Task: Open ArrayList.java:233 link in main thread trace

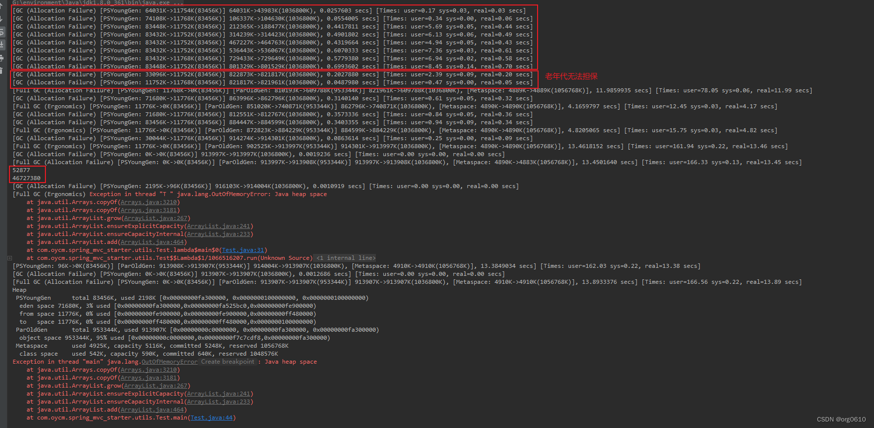Action: (x=219, y=402)
